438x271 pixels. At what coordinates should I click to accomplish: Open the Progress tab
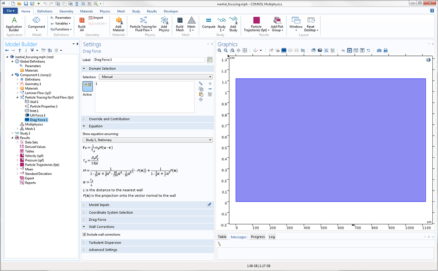pyautogui.click(x=258, y=237)
